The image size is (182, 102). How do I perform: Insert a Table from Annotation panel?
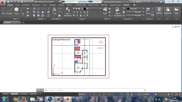coord(59,15)
